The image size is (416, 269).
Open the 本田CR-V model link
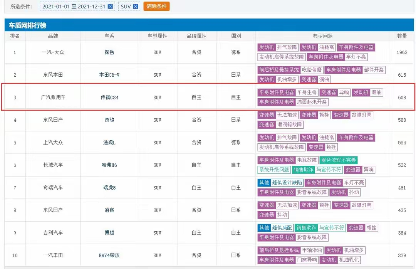click(109, 75)
